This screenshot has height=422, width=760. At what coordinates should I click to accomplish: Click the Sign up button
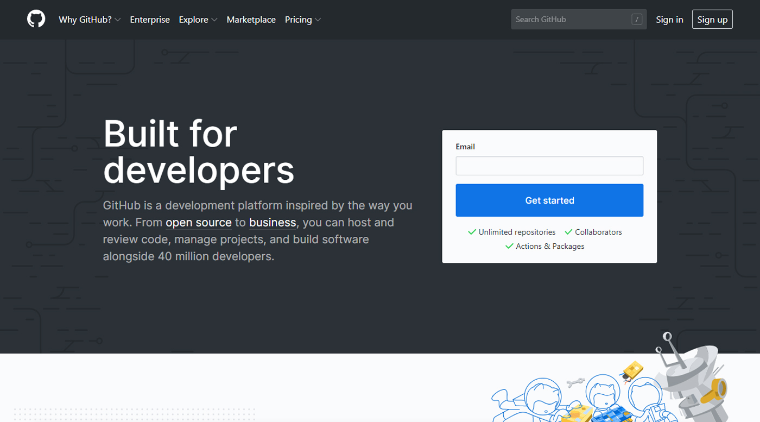[712, 20]
